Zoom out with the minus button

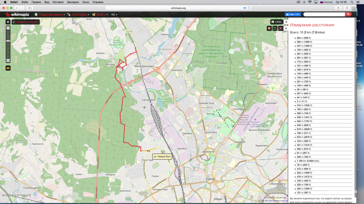coord(8,61)
